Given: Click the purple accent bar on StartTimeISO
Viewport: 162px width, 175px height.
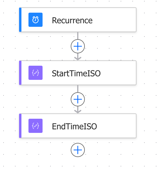Looking at the screenshot, I should [20, 73].
